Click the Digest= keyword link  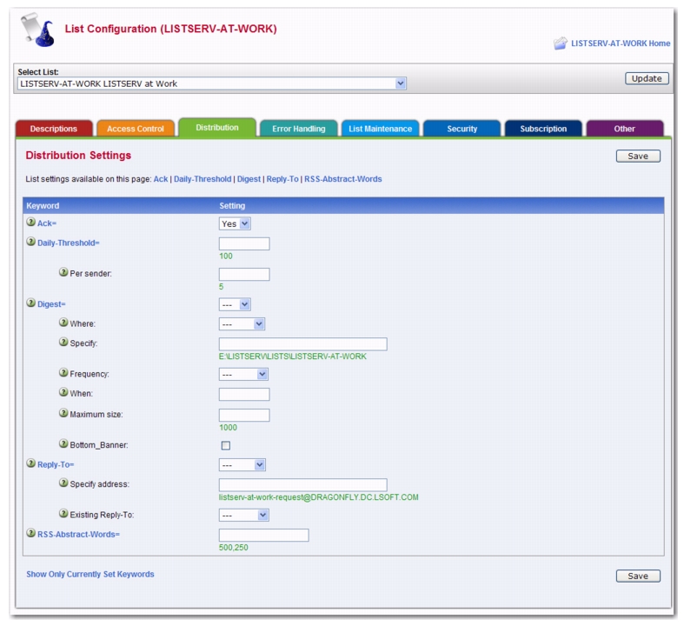pyautogui.click(x=51, y=304)
